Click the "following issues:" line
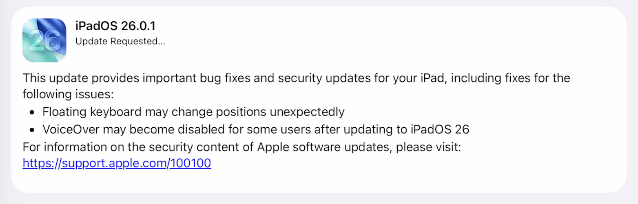 (67, 95)
